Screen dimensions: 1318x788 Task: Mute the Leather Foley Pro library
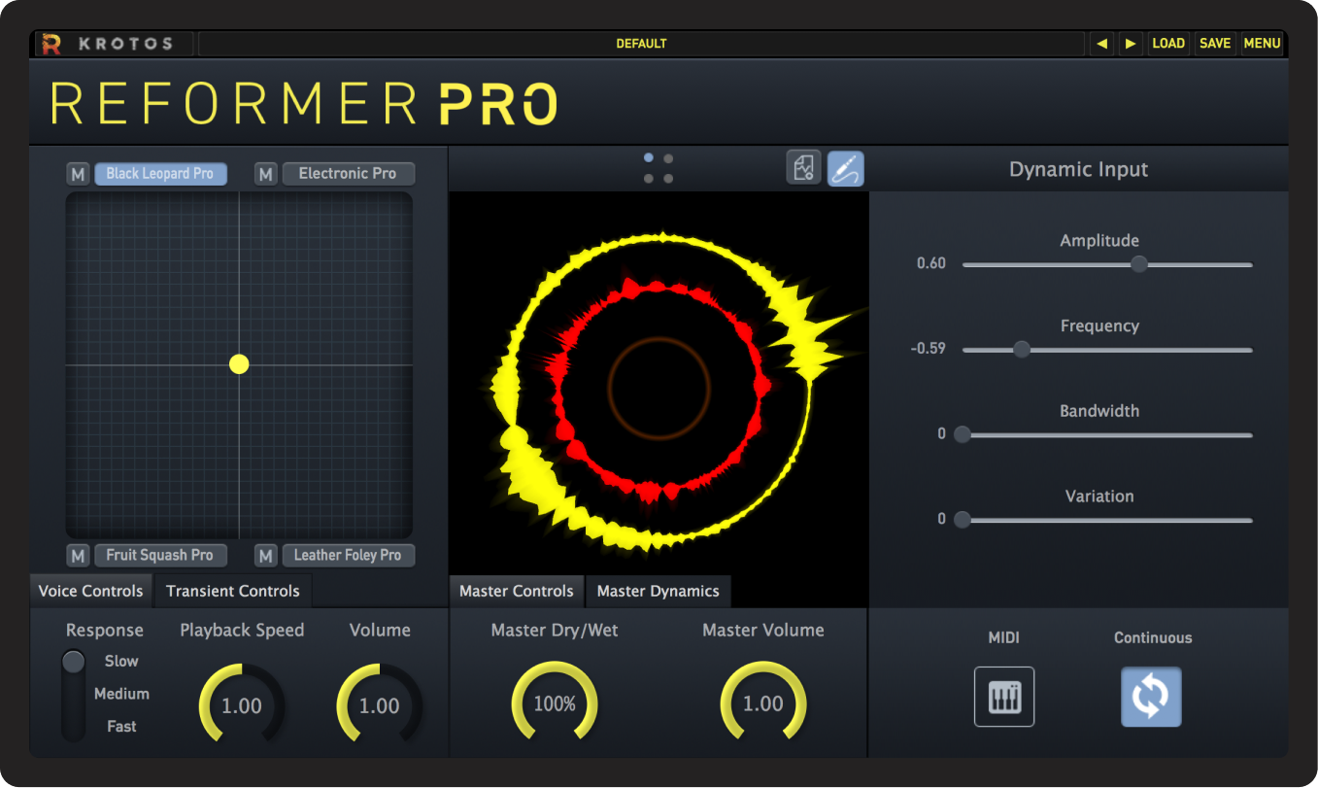coord(266,556)
